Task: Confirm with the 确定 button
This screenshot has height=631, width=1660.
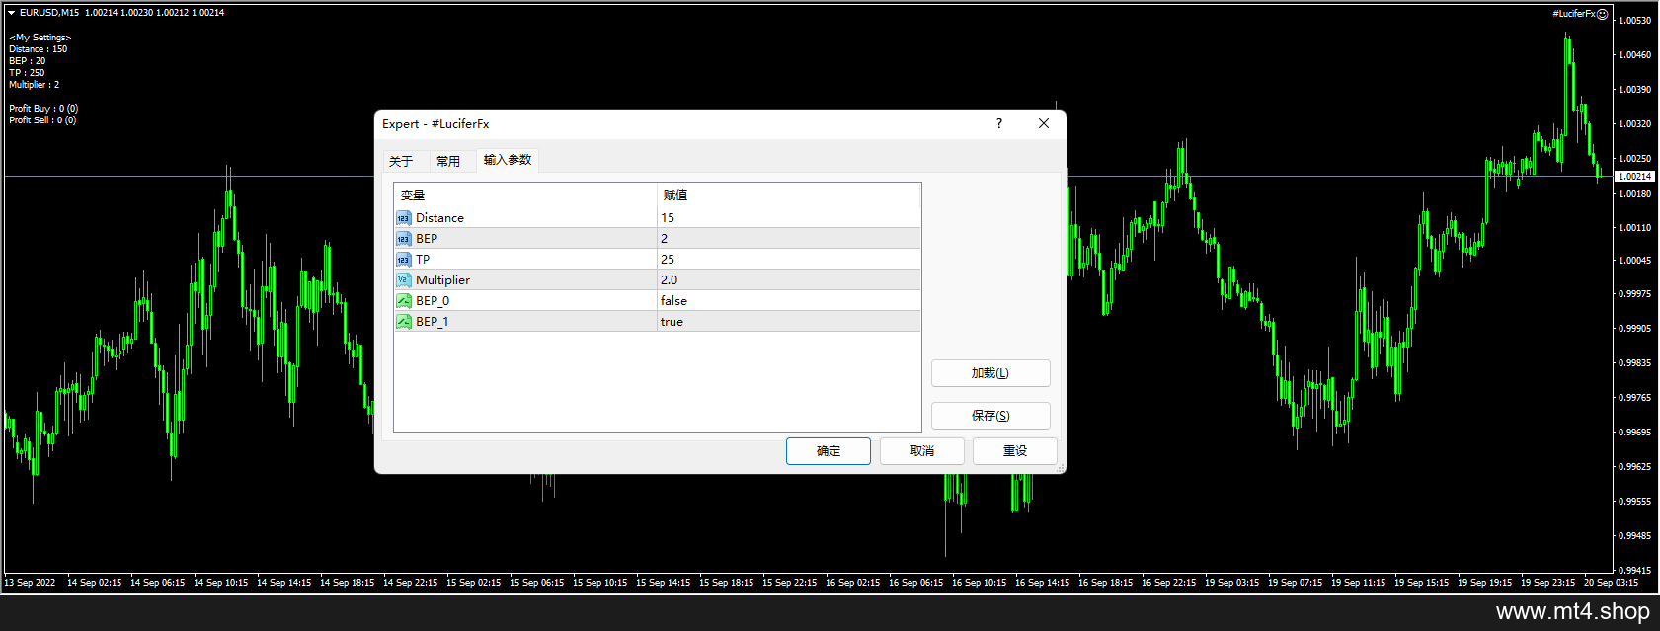Action: (x=829, y=451)
